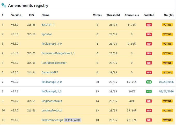Open the DynamicMPT amendment link
Viewport: 176px width, 125px height.
50,72
